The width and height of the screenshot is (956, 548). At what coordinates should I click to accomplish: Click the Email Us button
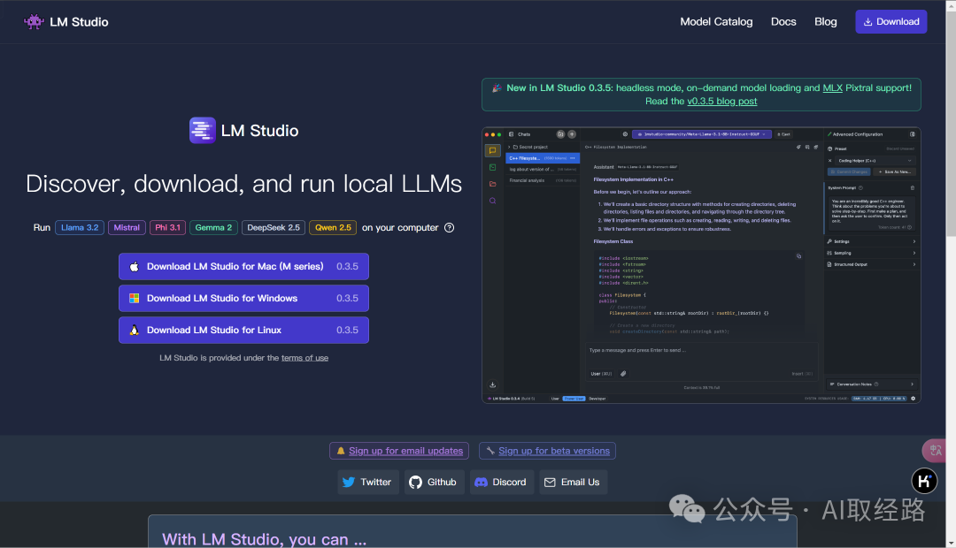[x=573, y=483]
